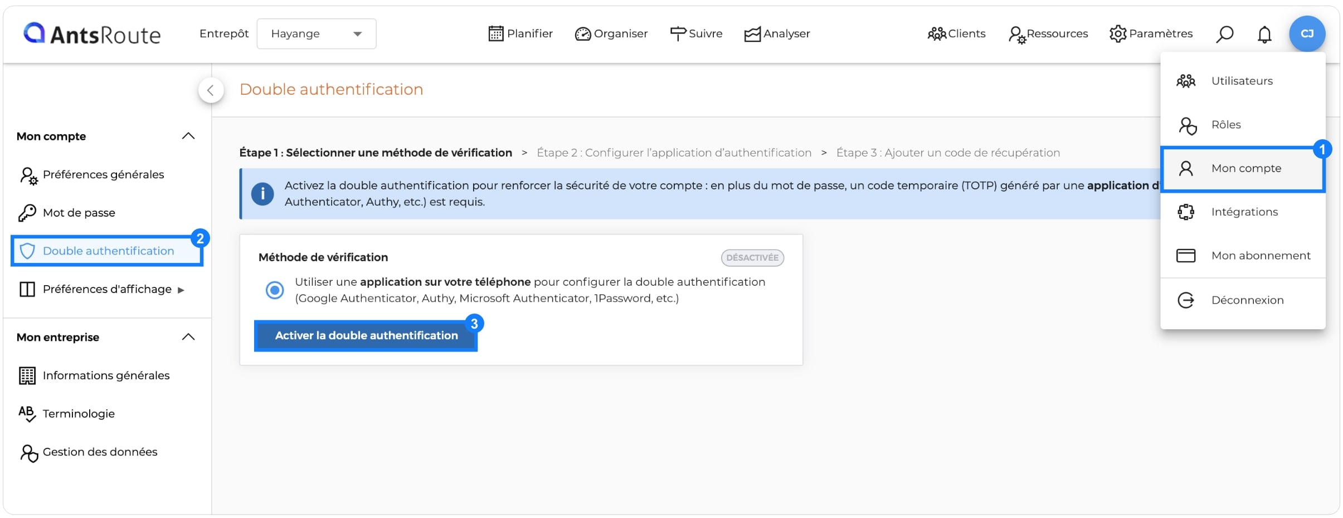Collapse the Mon compte sidebar section

pos(188,136)
